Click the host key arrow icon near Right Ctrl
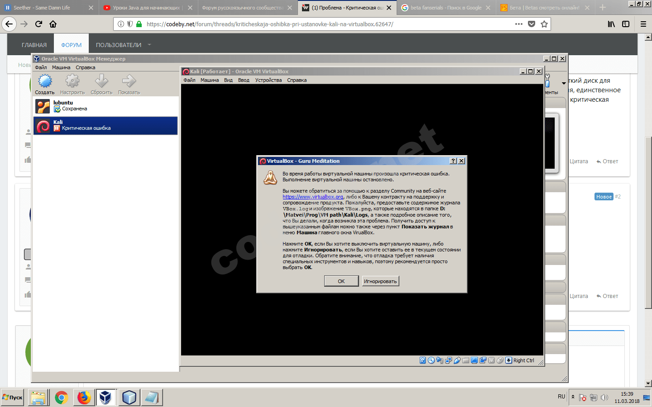This screenshot has height=407, width=652. (508, 360)
